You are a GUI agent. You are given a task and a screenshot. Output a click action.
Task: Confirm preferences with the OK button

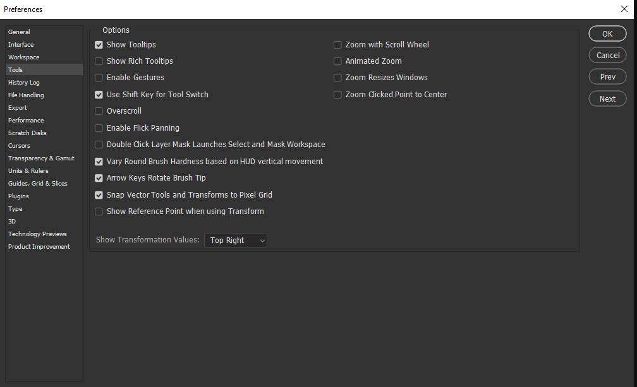click(x=607, y=33)
